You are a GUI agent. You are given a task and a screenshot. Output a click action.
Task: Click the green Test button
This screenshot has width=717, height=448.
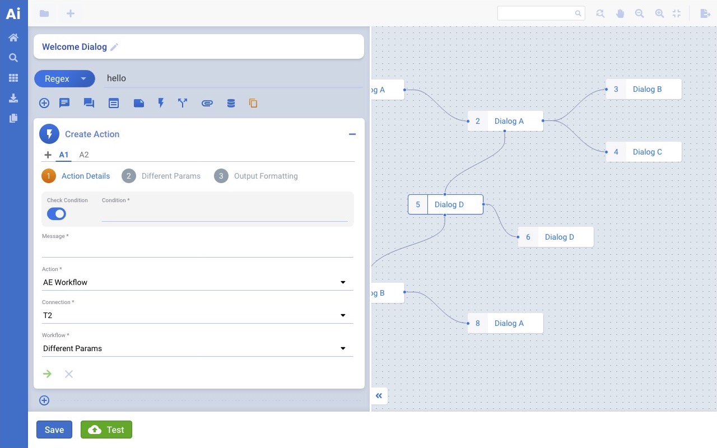pos(106,430)
